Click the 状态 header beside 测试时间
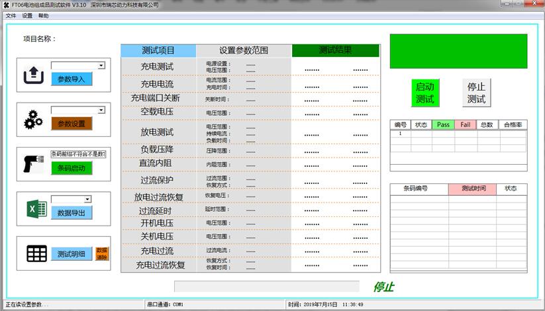545x311 pixels. 512,189
